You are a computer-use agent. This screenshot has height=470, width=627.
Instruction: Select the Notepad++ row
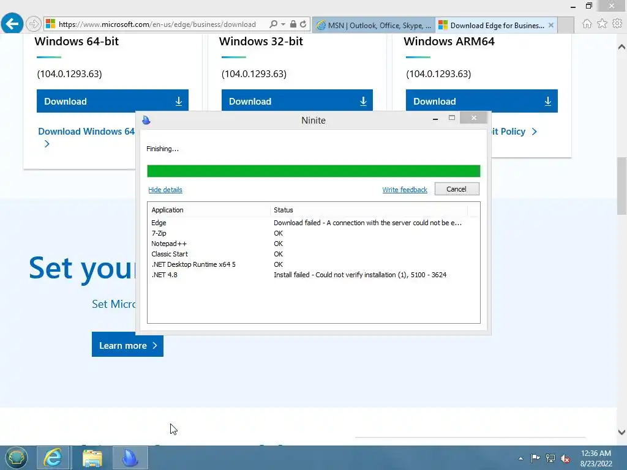pyautogui.click(x=313, y=244)
